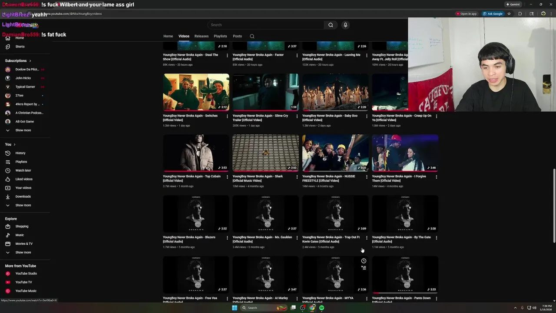
Task: Open Your videos in sidebar
Action: pyautogui.click(x=23, y=188)
